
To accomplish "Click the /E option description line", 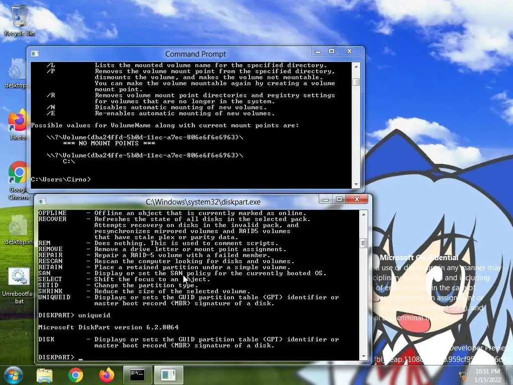I will click(161, 113).
